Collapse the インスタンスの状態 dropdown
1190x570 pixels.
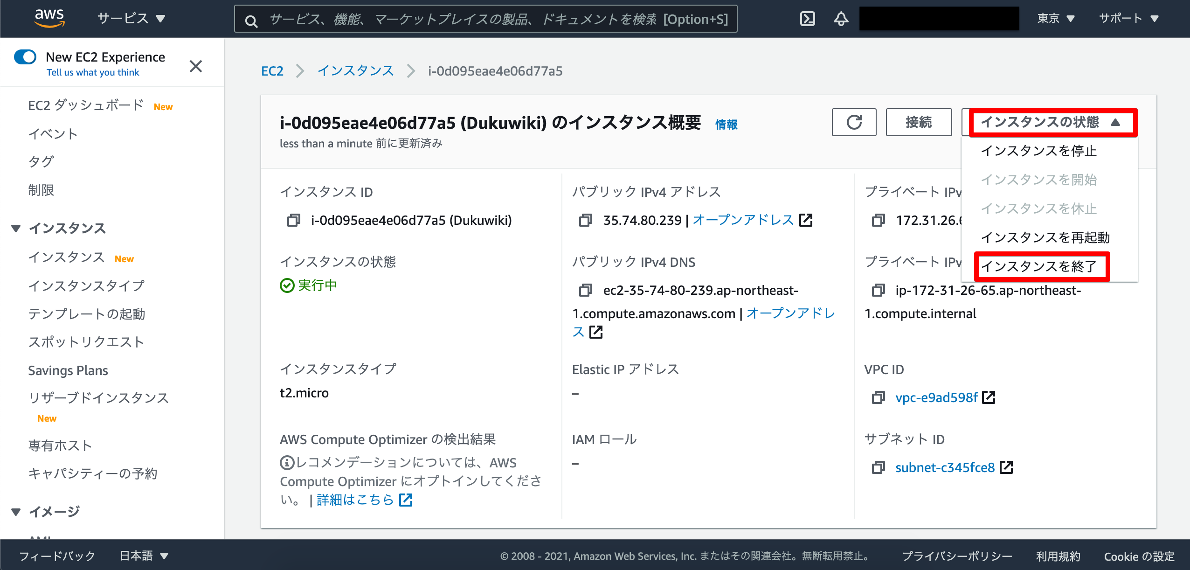[x=1050, y=122]
